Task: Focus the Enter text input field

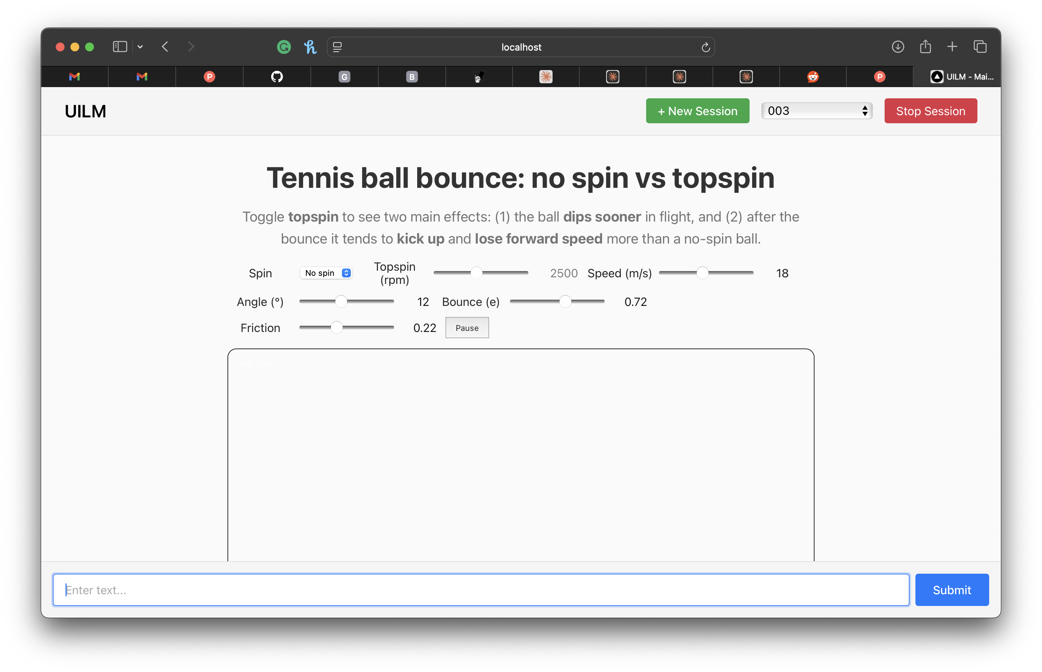Action: (x=481, y=590)
